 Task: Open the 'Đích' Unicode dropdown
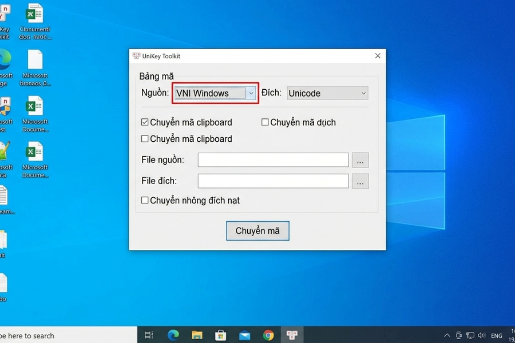(364, 93)
